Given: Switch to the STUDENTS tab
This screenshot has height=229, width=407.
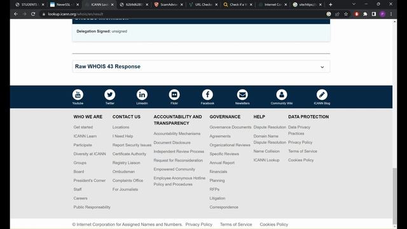Looking at the screenshot, I should [30, 4].
